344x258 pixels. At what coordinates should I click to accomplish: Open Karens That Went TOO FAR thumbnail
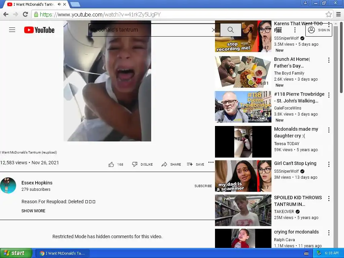[243, 36]
